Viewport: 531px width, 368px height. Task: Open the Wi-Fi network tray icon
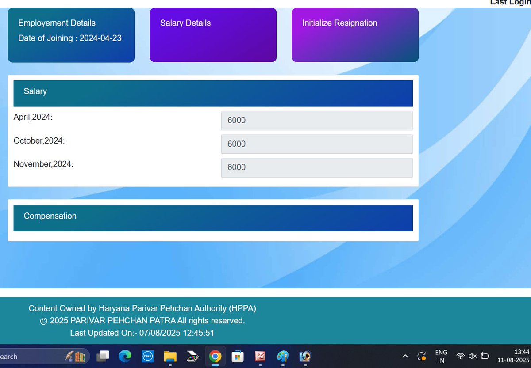pos(461,356)
